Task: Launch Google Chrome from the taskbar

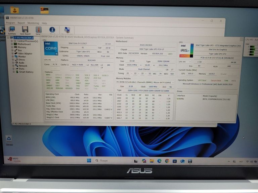Action: [x=167, y=161]
